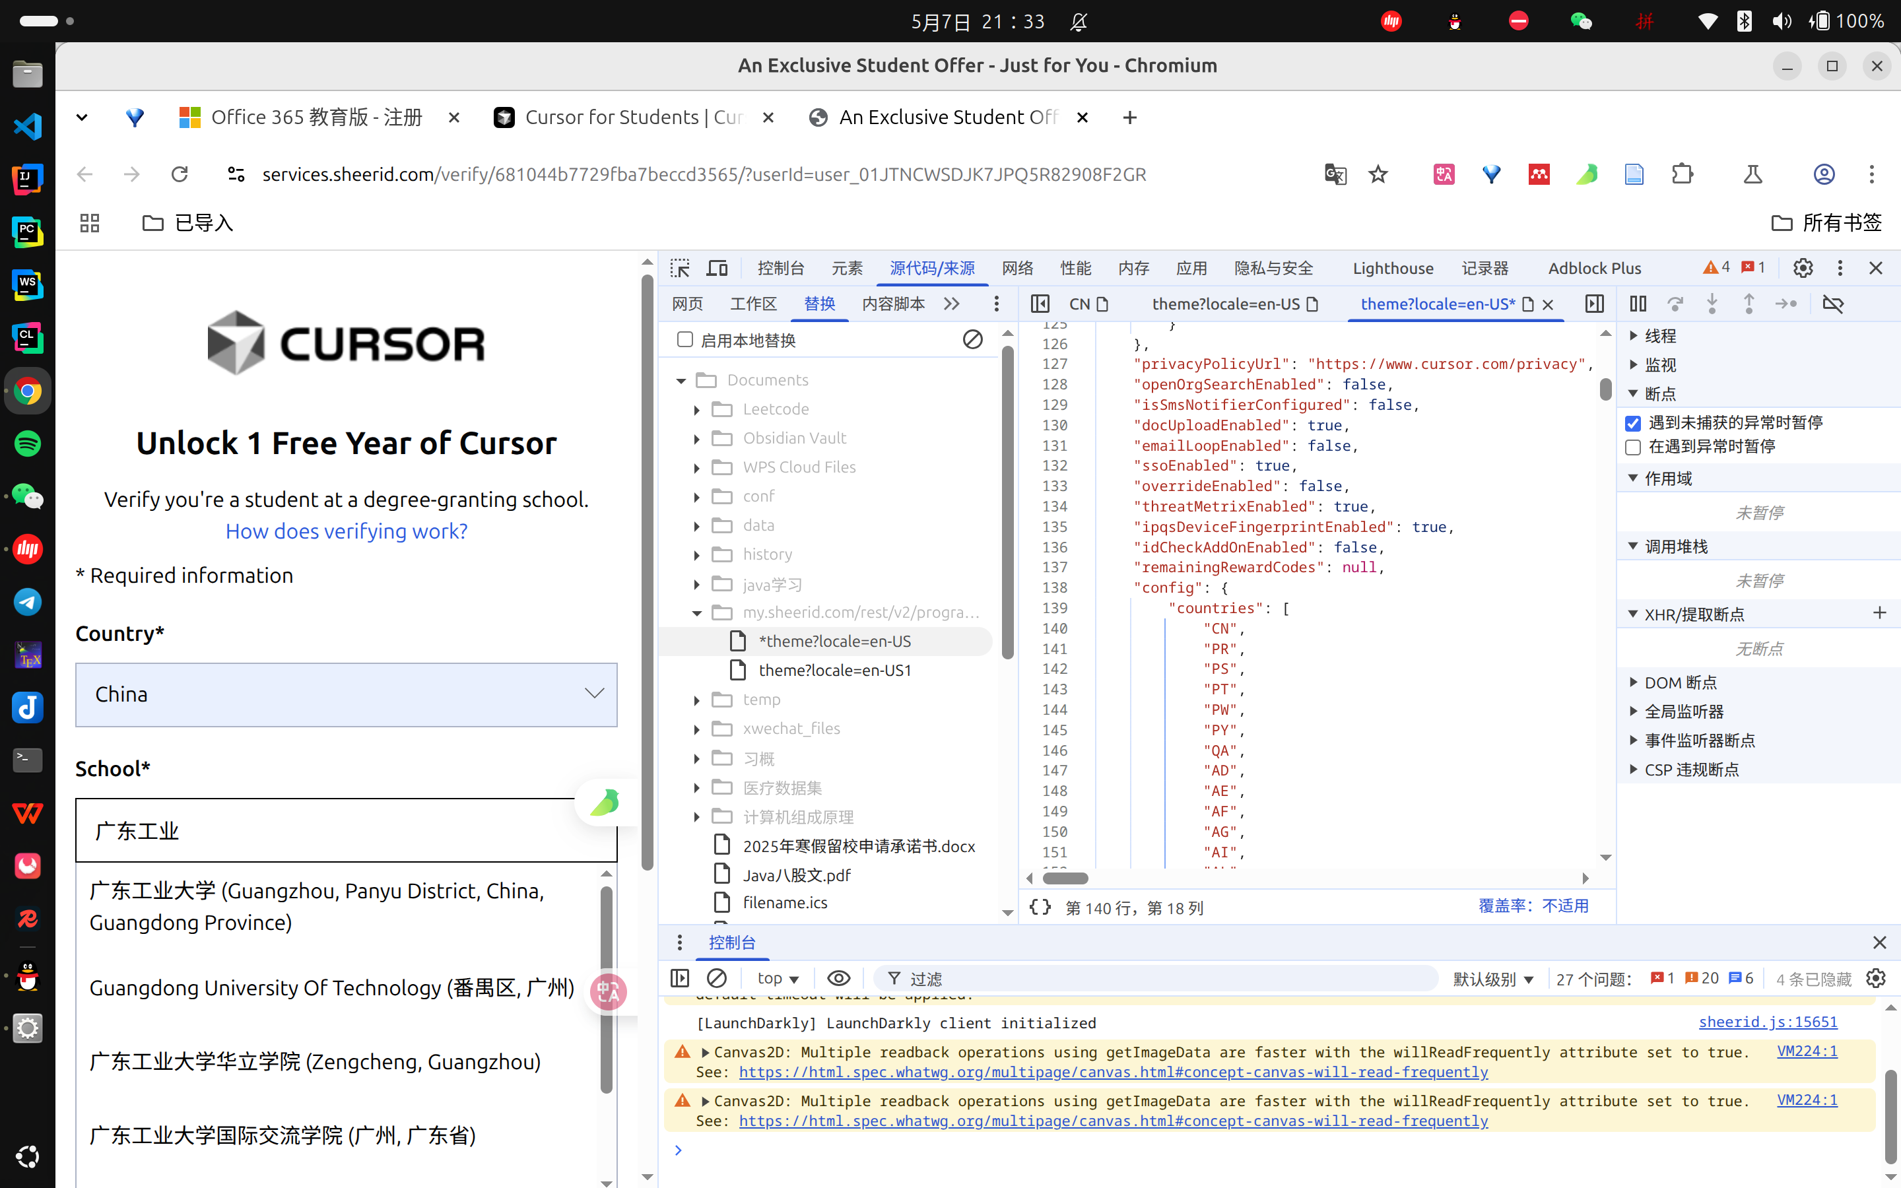Collapse the Documents folder tree
The height and width of the screenshot is (1188, 1901).
click(681, 380)
